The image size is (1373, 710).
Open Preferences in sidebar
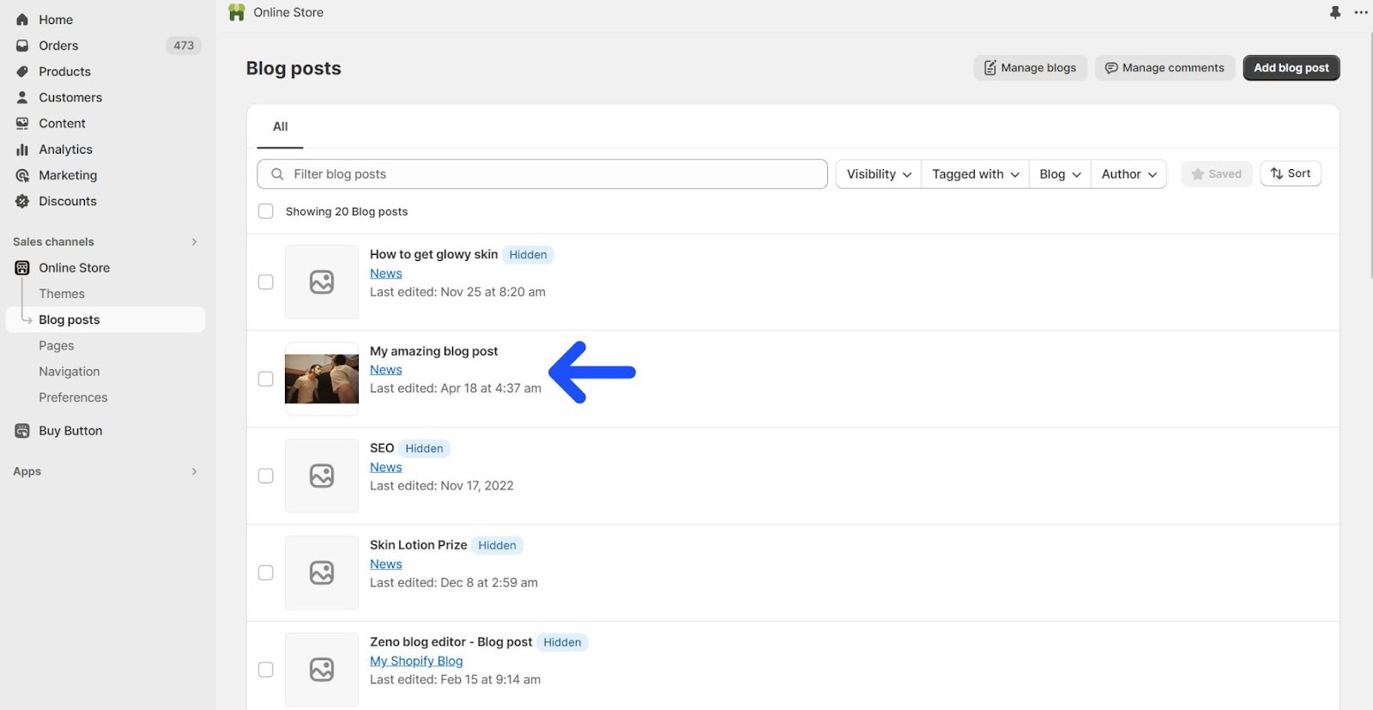tap(73, 397)
